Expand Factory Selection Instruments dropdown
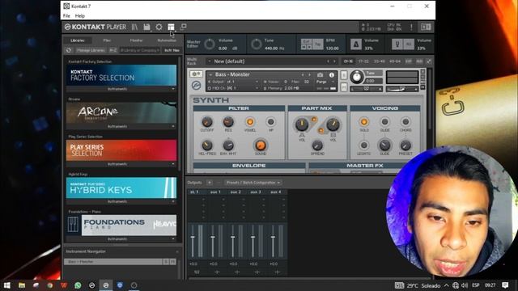 pos(121,89)
